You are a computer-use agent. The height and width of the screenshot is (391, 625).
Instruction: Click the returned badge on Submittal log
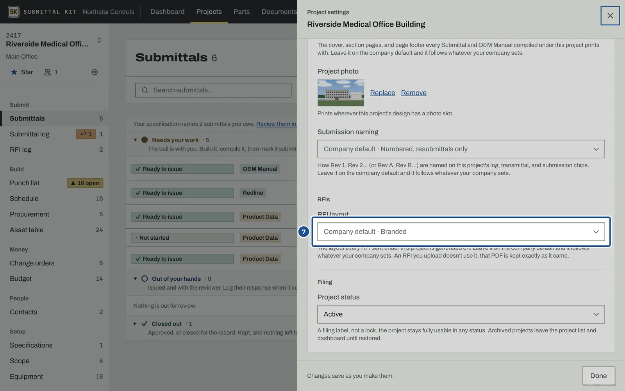point(86,134)
